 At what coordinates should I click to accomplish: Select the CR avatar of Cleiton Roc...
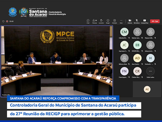[137, 71]
